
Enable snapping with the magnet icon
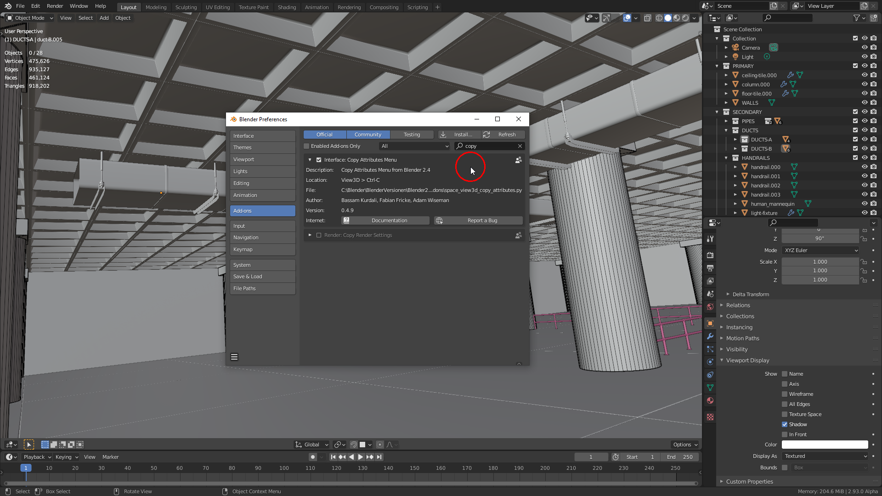coord(354,445)
